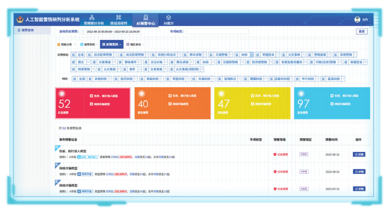Click shield icon on orange 40 alert card
This screenshot has width=390, height=214.
pos(141,93)
